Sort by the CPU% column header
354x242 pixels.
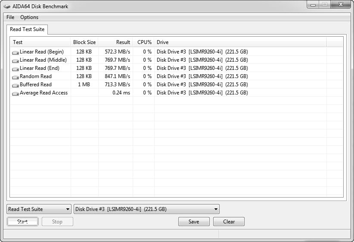pos(143,42)
